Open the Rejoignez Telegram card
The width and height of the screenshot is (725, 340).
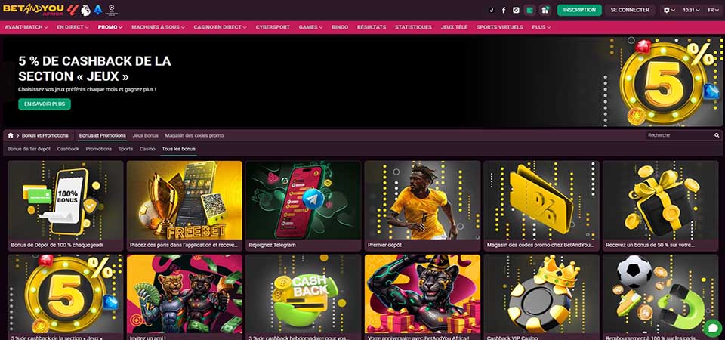(304, 206)
